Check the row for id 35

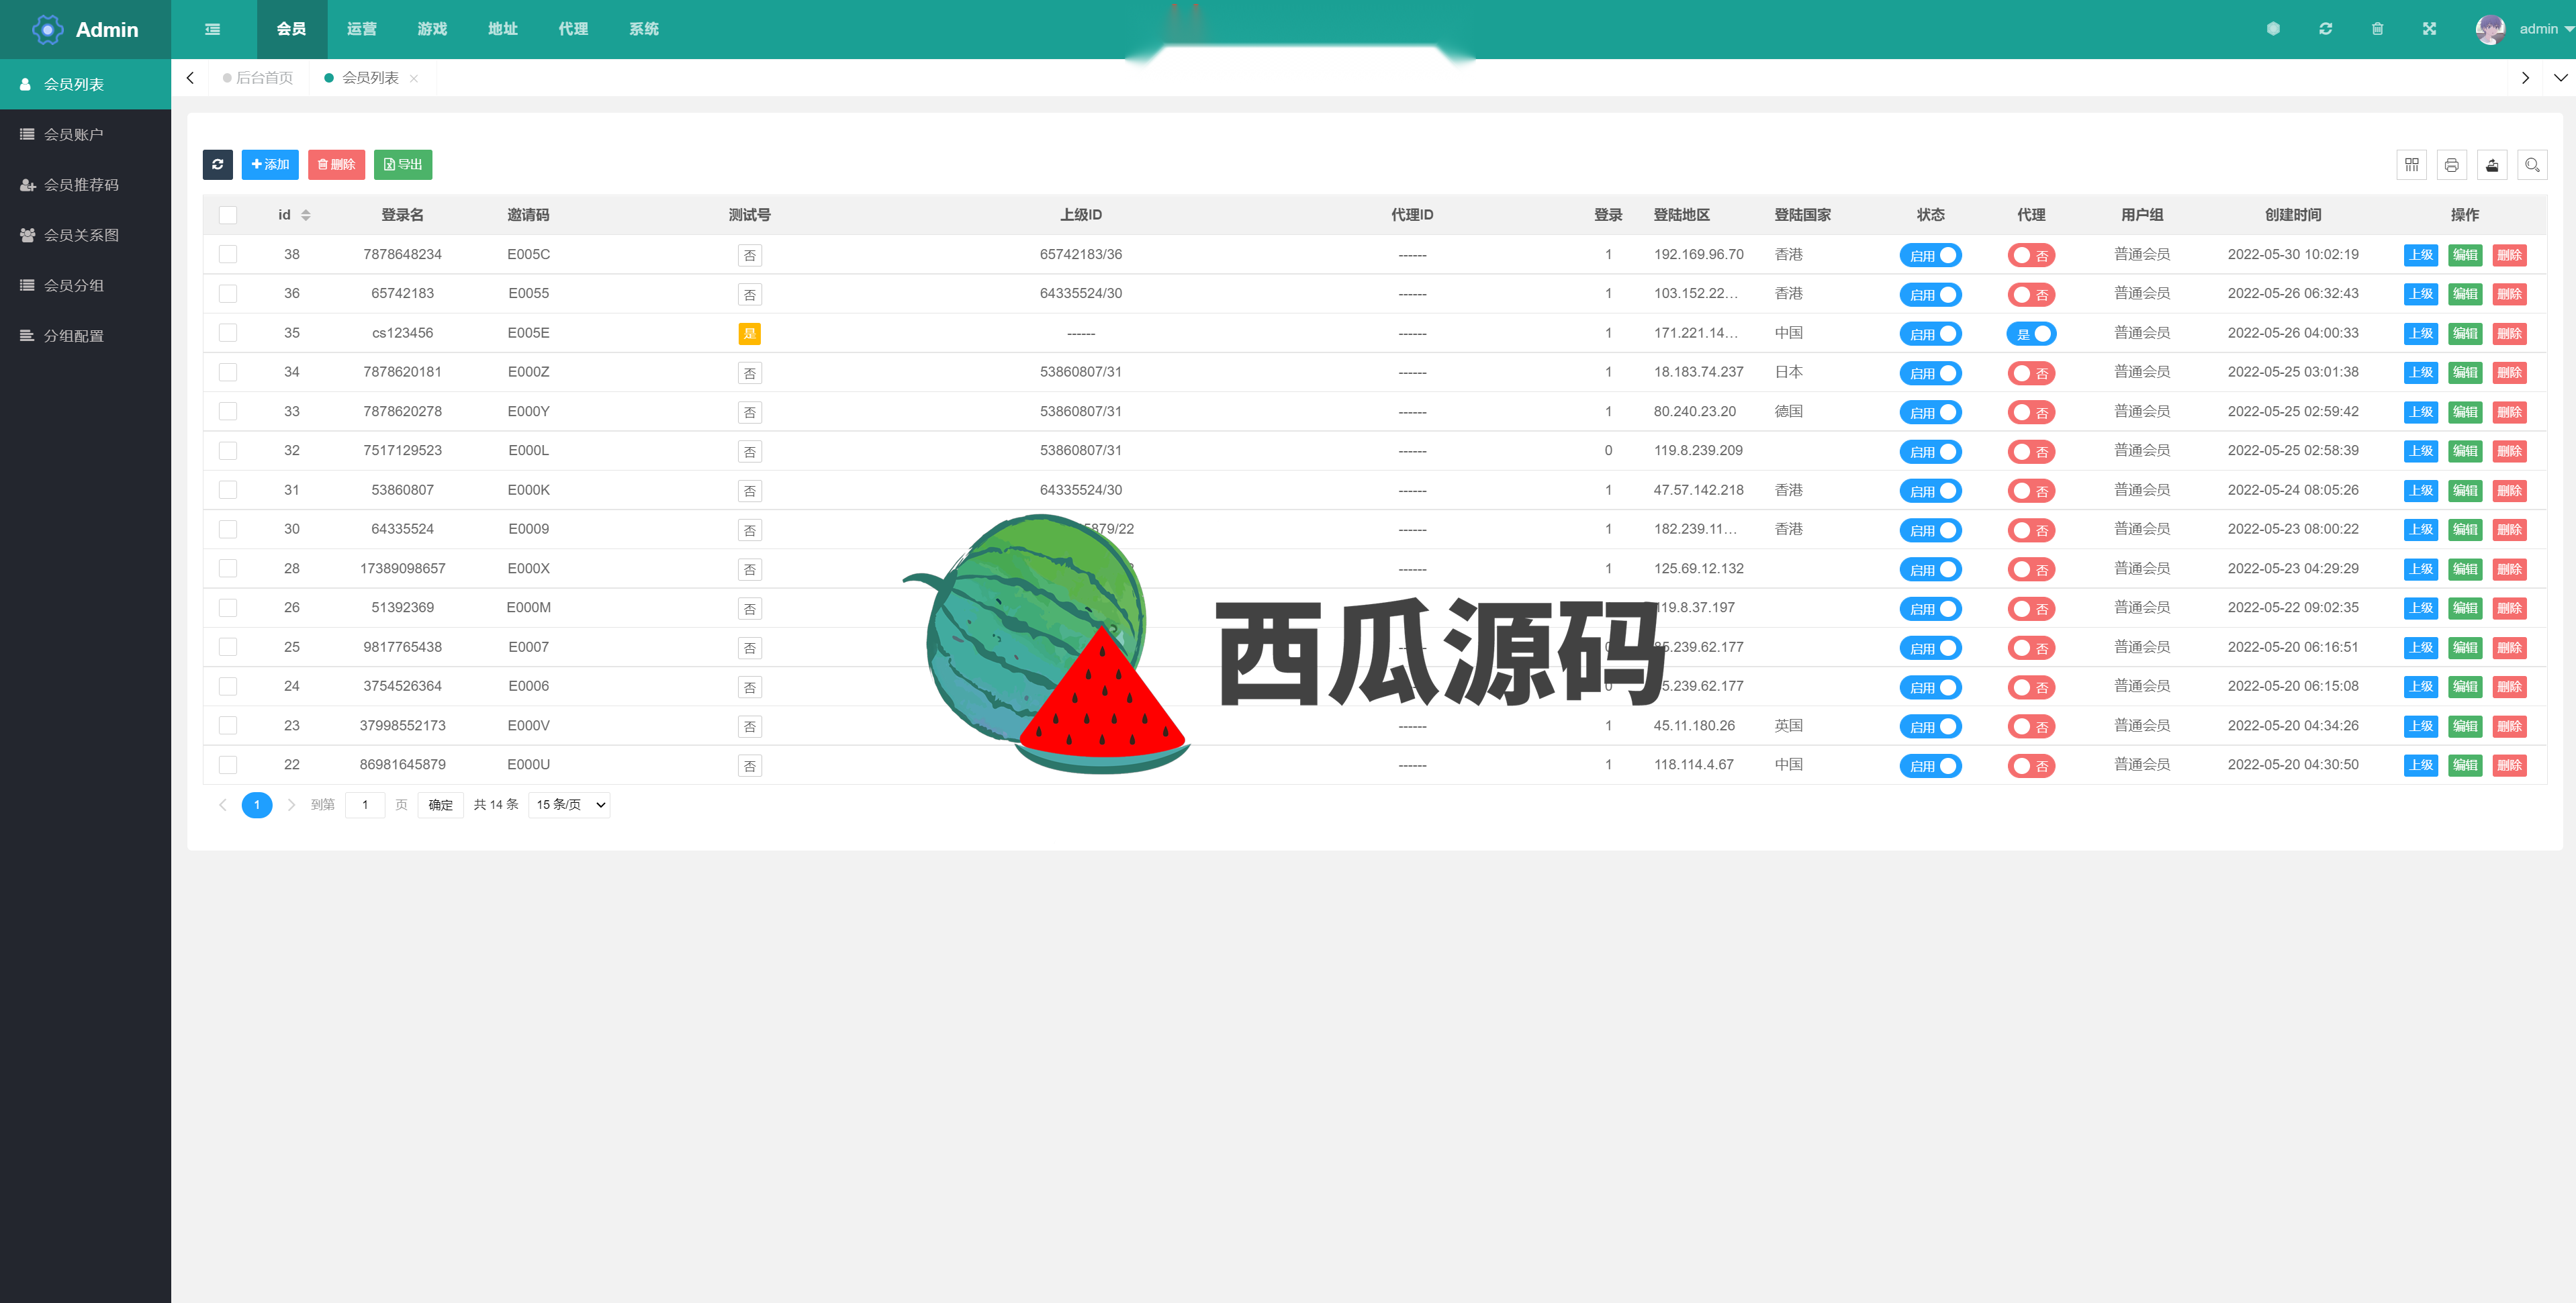[228, 333]
